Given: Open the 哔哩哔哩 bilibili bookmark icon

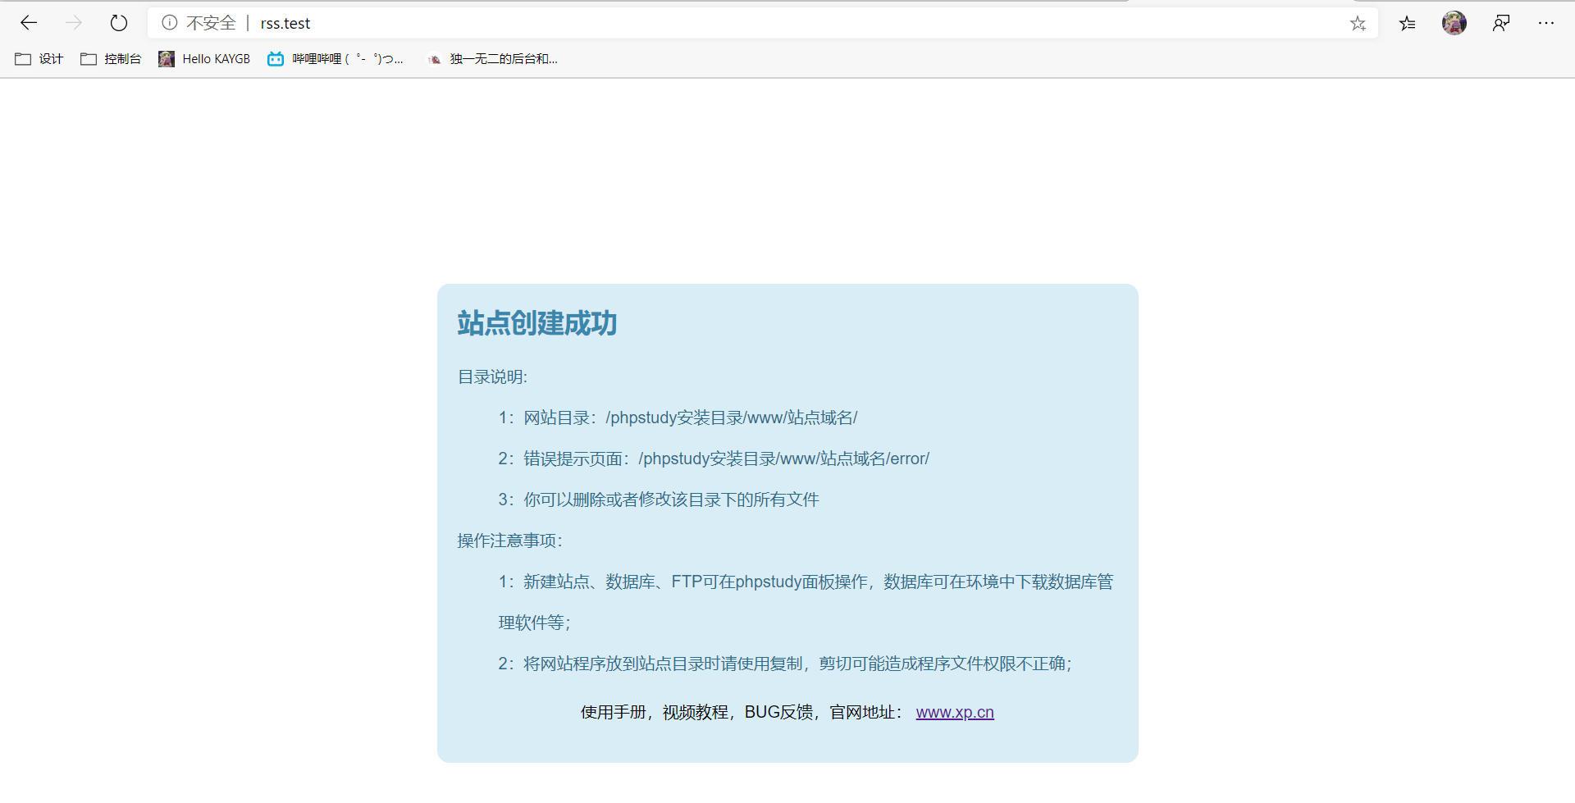Looking at the screenshot, I should pos(276,58).
